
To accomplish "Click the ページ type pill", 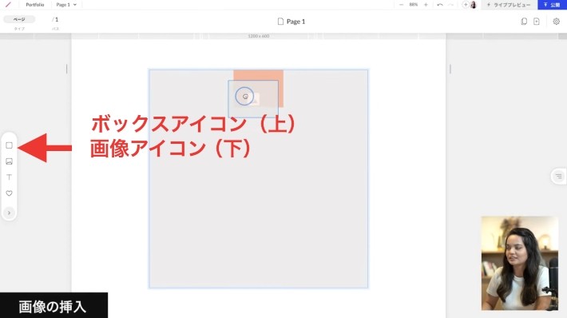I will (19, 19).
